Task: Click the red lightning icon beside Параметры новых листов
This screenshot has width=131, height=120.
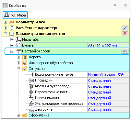Action: [125, 34]
